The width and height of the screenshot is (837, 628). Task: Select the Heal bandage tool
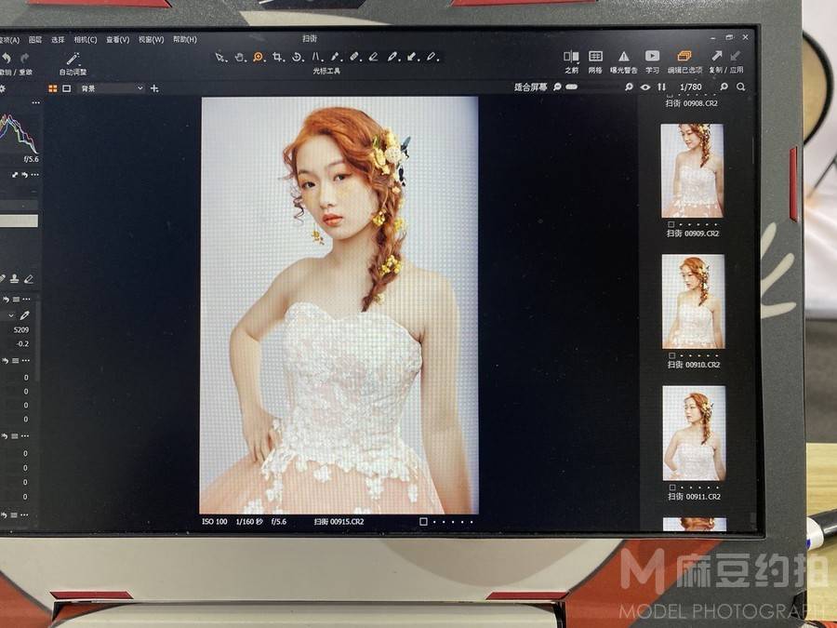(355, 57)
